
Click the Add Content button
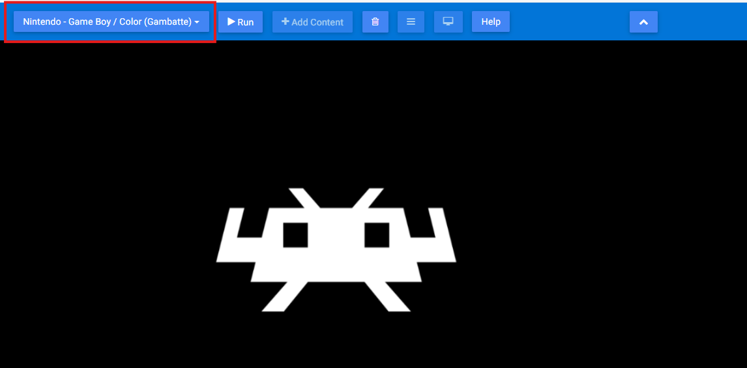[312, 22]
